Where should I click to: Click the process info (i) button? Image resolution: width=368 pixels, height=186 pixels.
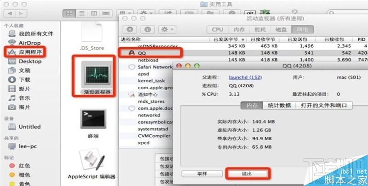[x=148, y=29]
